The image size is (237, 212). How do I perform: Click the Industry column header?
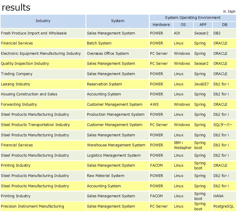43,21
